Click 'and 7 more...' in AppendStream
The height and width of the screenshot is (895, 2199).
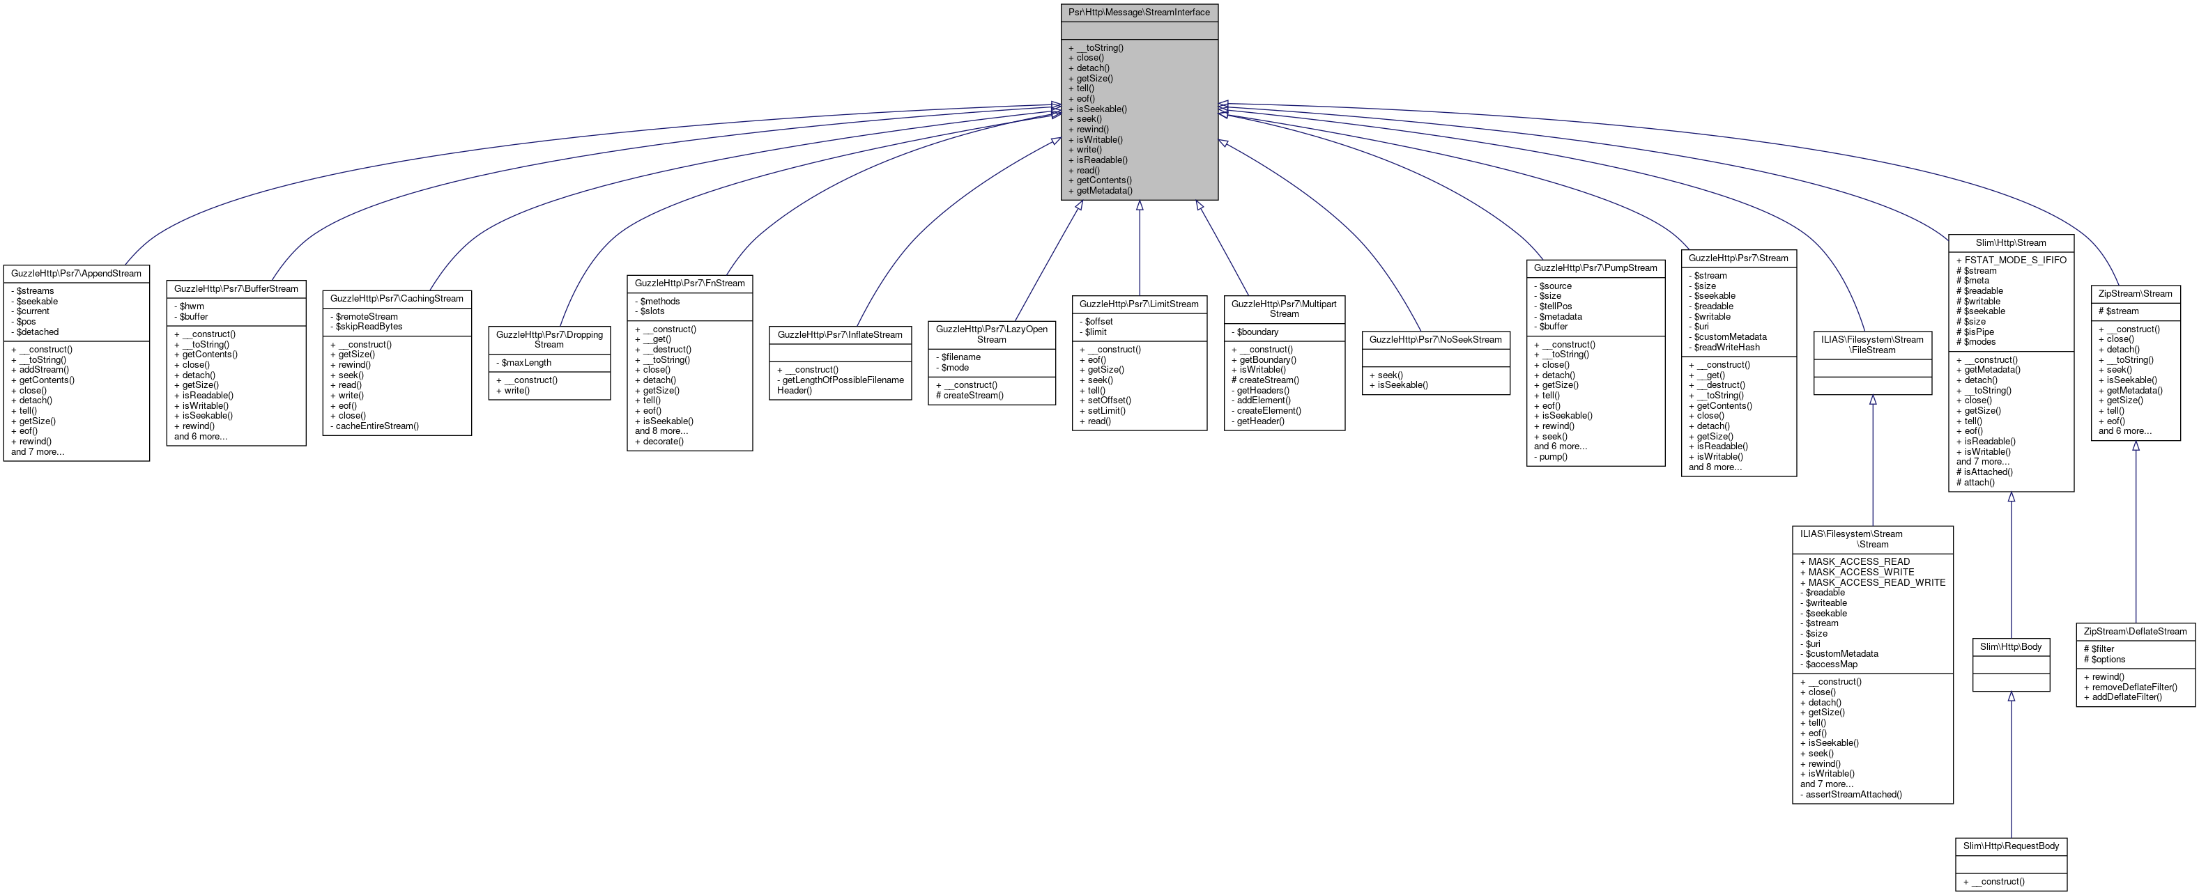coord(37,451)
